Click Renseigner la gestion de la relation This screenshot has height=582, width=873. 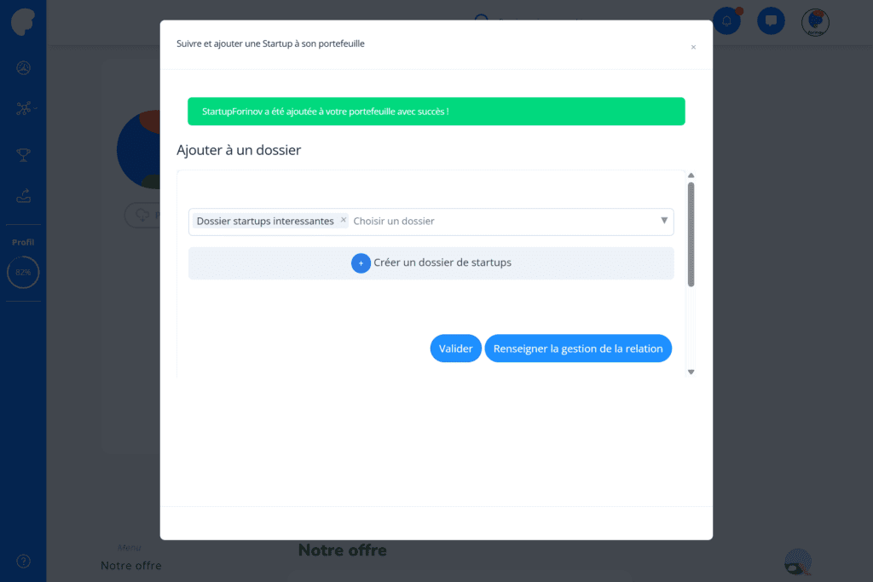578,349
